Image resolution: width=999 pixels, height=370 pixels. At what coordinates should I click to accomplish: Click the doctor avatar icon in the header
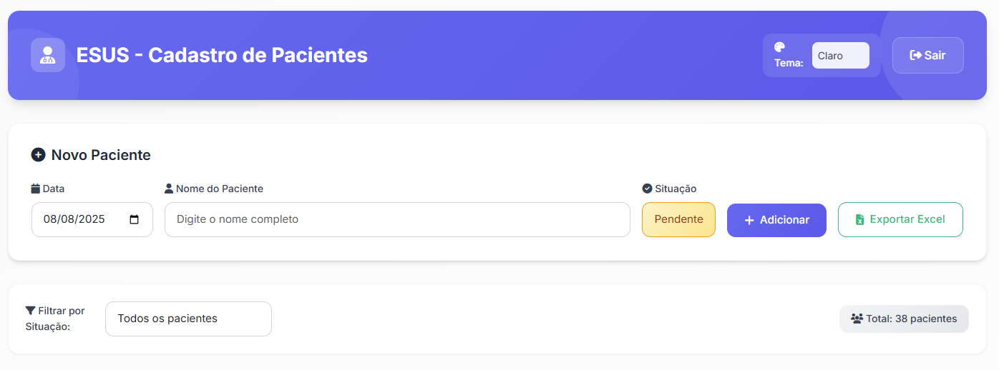point(48,55)
